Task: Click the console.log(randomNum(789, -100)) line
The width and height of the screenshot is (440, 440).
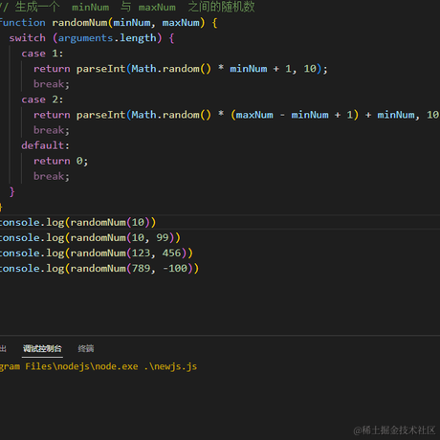Action: [99, 269]
